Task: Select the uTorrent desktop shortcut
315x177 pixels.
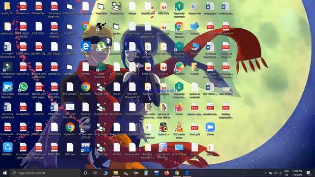Action: (101, 48)
